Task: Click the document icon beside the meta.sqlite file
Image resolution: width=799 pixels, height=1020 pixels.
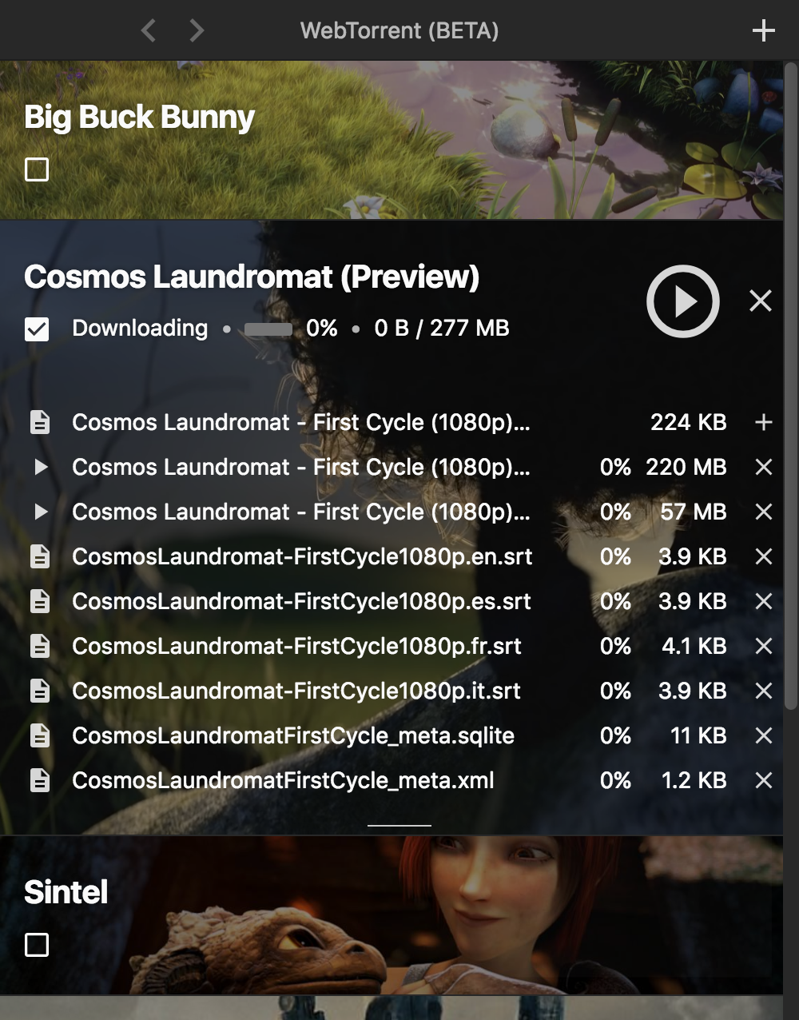Action: [x=40, y=735]
